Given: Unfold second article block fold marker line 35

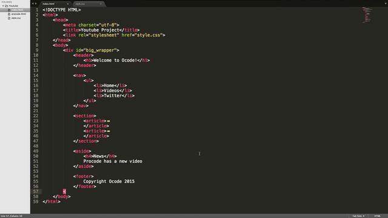Looking at the screenshot, I should [x=109, y=131].
